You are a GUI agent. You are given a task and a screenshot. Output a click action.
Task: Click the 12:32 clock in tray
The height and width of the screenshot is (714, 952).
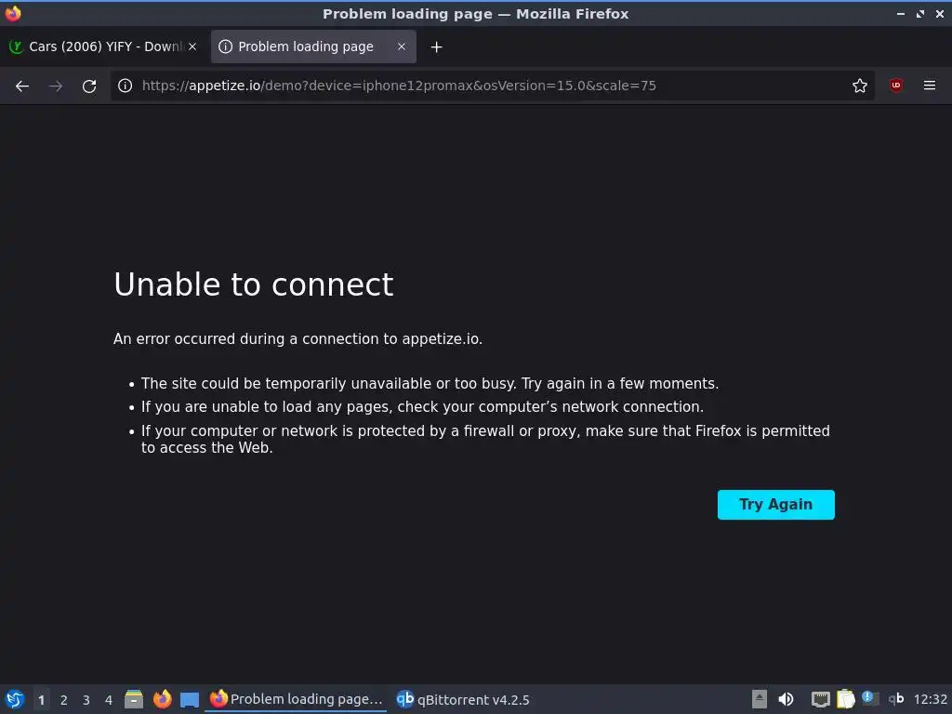930,699
